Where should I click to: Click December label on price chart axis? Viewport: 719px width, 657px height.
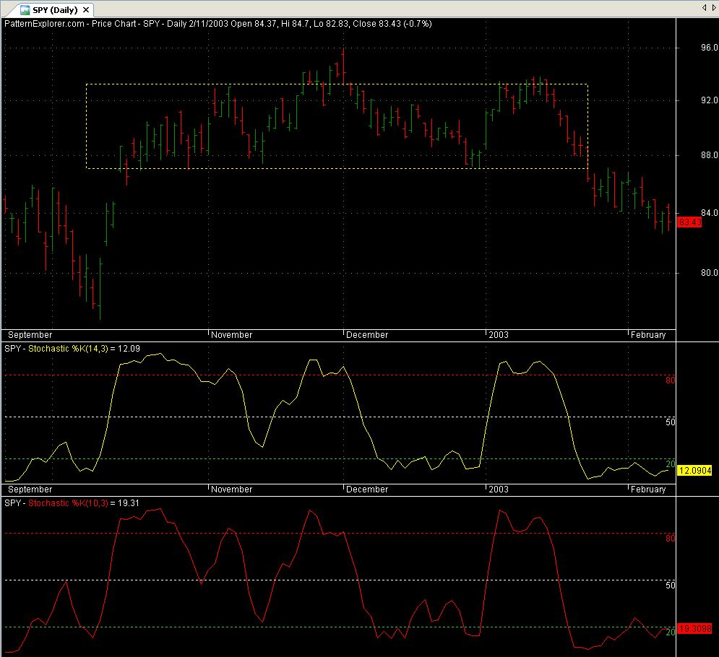367,335
